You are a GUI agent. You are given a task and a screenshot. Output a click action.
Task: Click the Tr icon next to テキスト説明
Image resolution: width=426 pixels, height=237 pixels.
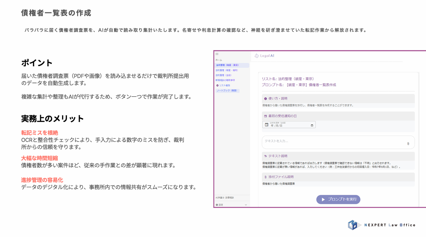click(x=265, y=156)
